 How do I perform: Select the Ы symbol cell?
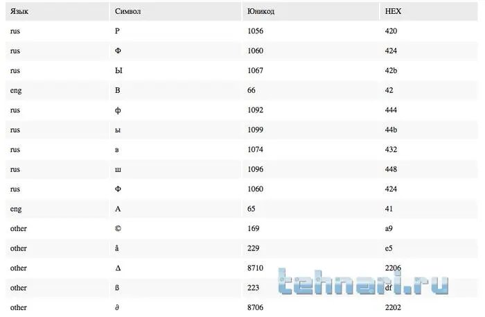pyautogui.click(x=118, y=71)
